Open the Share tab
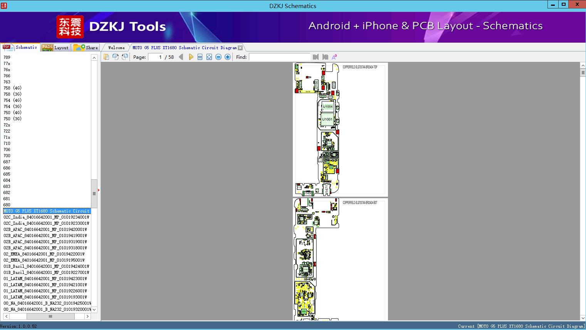 pyautogui.click(x=86, y=48)
